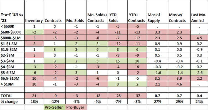This screenshot has width=208, height=110.
Task: Select the $1.5-$2M price range label
Action: [12, 49]
